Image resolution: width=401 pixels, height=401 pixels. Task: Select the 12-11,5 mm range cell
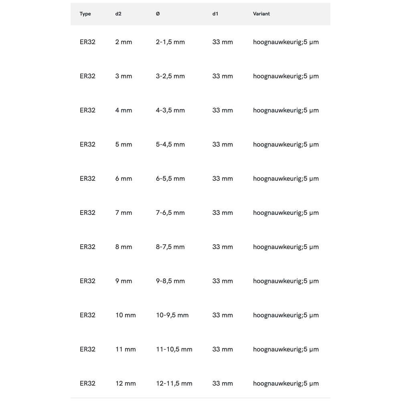click(174, 383)
